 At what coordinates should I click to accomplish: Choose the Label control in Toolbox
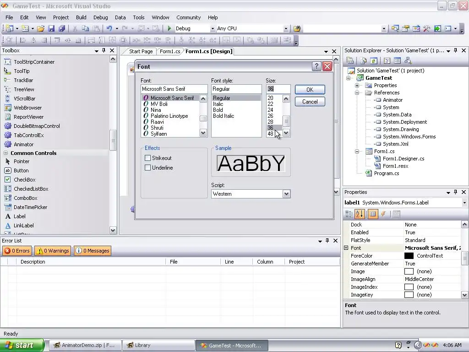(x=19, y=216)
